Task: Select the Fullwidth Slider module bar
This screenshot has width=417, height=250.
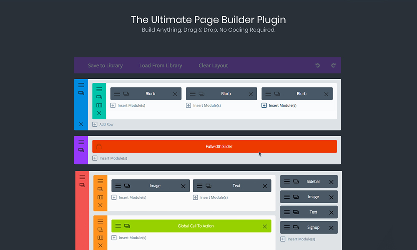Action: (219, 146)
